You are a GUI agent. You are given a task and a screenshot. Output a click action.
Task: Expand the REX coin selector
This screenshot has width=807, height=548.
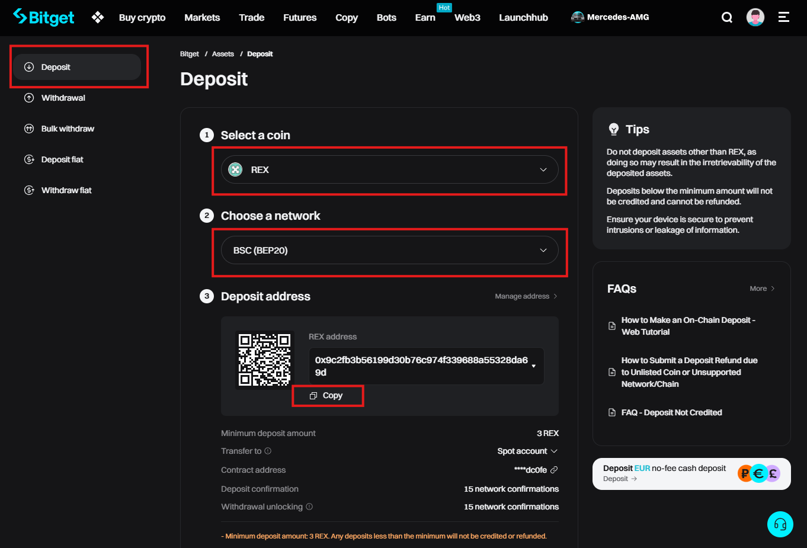pyautogui.click(x=389, y=169)
